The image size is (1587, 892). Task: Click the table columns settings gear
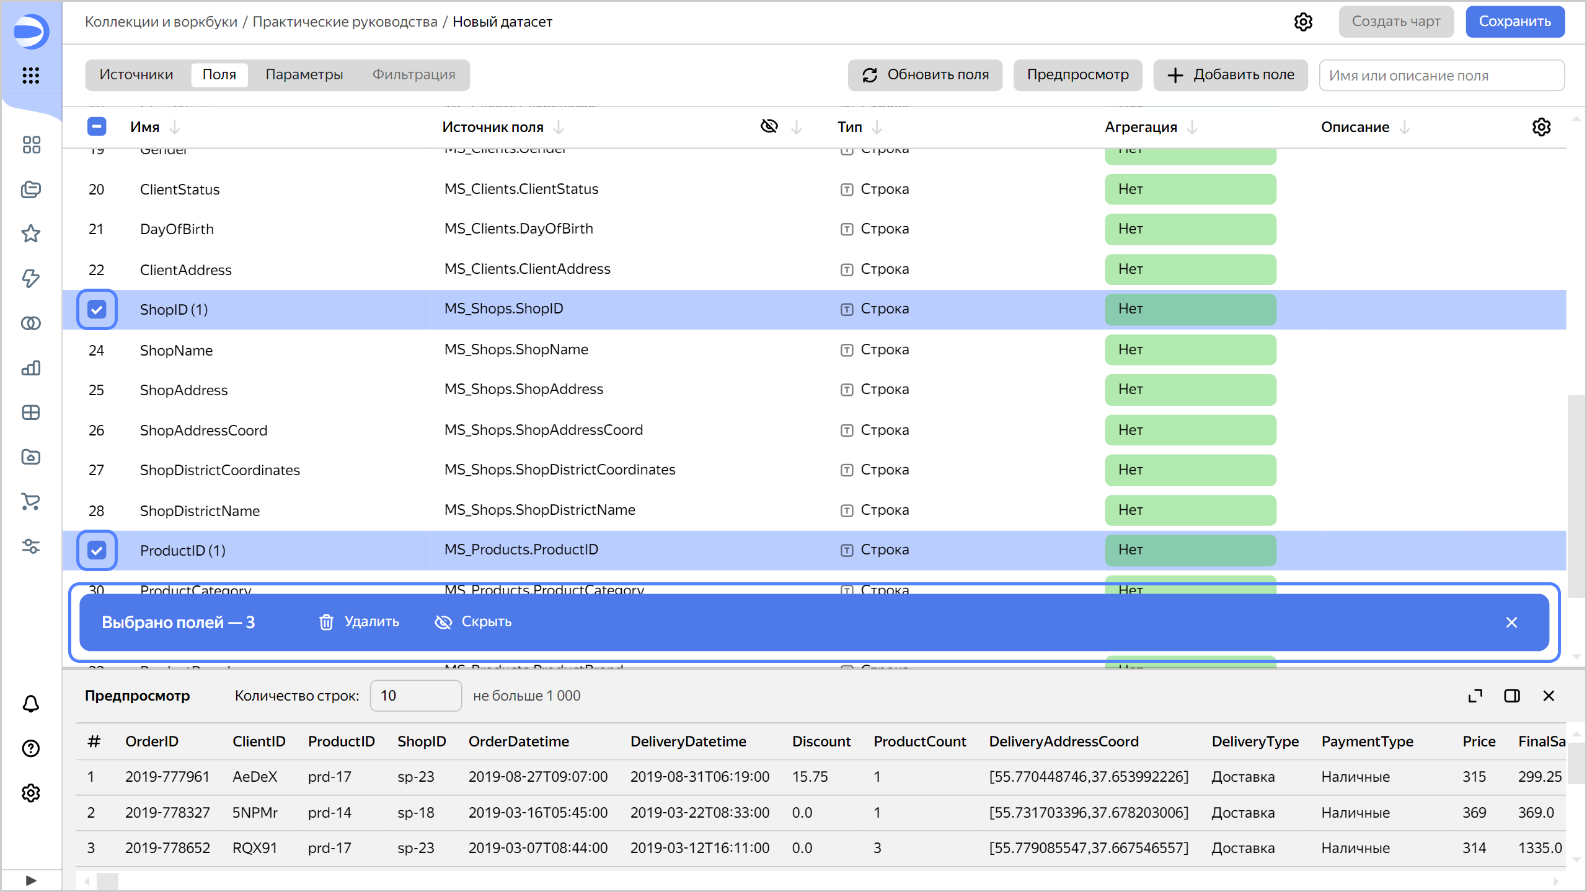click(x=1541, y=127)
